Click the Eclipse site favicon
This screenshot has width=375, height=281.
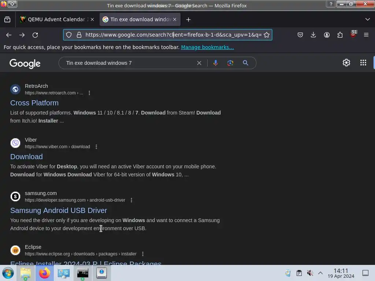point(15,250)
